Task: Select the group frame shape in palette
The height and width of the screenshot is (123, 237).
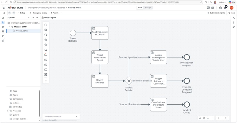Action: (x=46, y=75)
